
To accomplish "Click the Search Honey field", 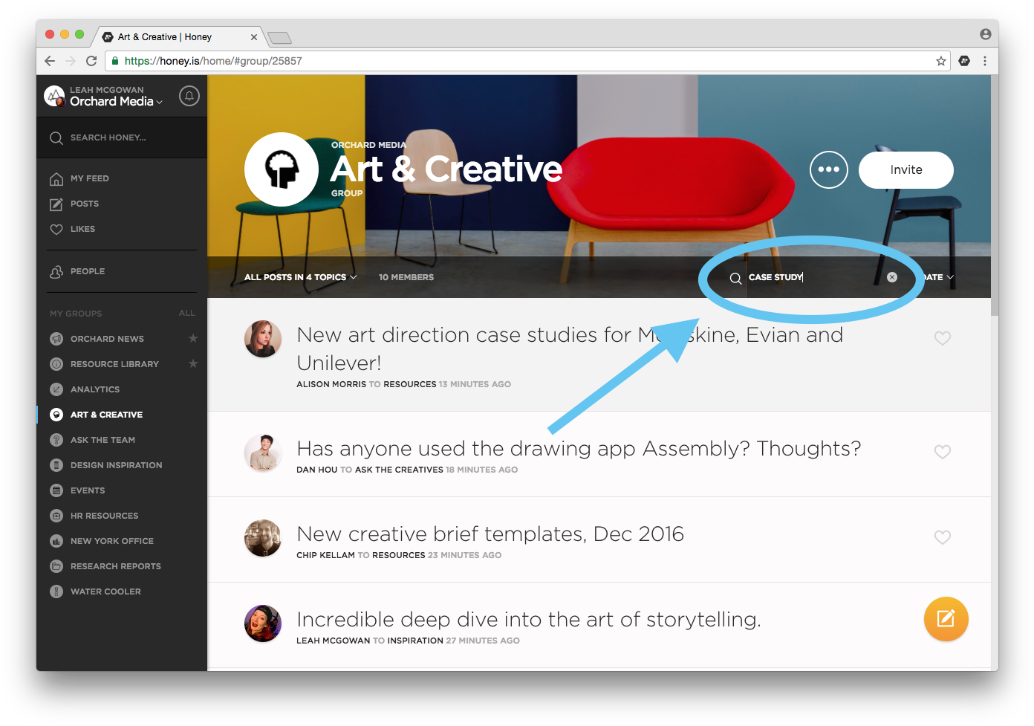I will [x=122, y=137].
